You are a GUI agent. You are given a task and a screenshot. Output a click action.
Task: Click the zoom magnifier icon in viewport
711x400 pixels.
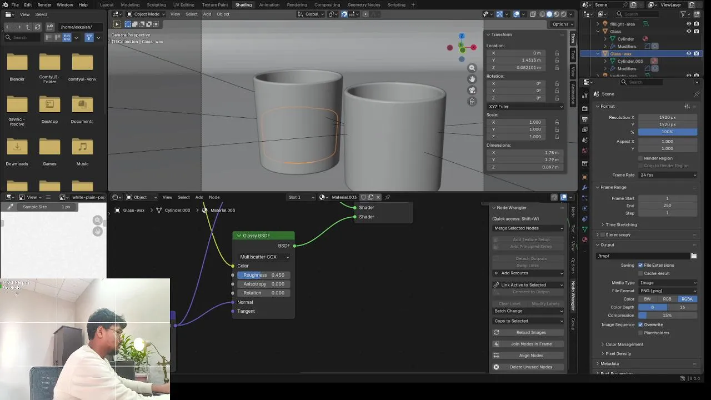pyautogui.click(x=472, y=68)
